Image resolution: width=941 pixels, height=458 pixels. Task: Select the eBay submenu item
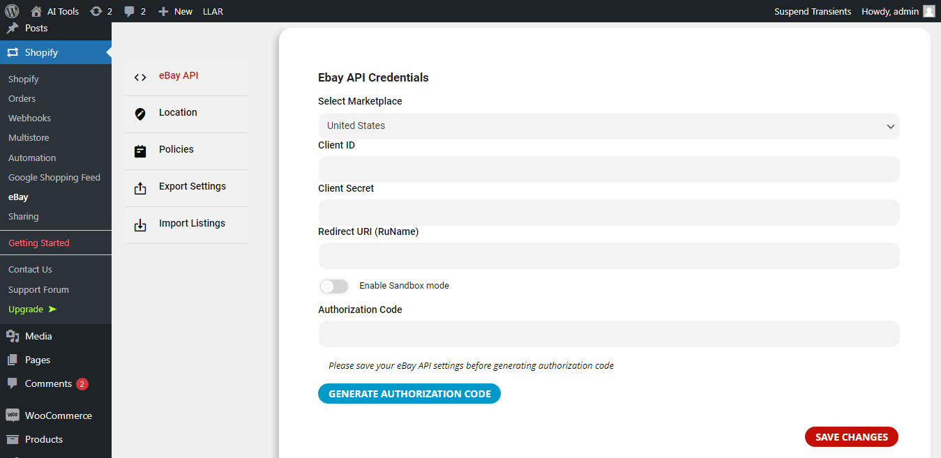coord(18,197)
